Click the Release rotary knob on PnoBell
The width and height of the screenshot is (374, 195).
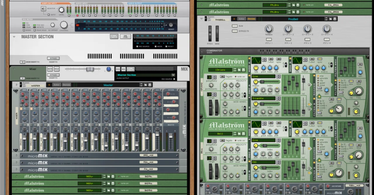269,29
